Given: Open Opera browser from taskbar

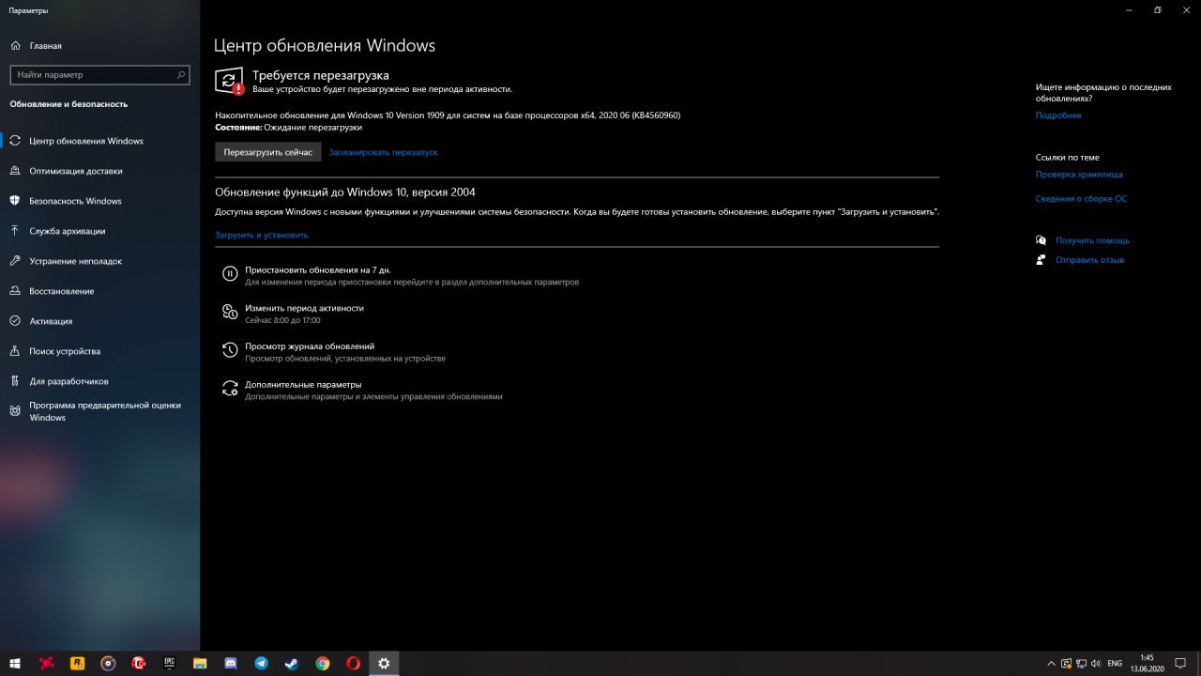Looking at the screenshot, I should click(353, 663).
